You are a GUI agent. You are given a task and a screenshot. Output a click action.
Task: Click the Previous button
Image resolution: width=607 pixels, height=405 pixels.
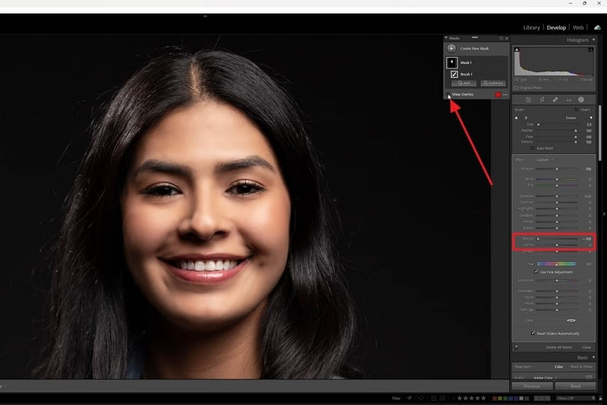click(532, 386)
